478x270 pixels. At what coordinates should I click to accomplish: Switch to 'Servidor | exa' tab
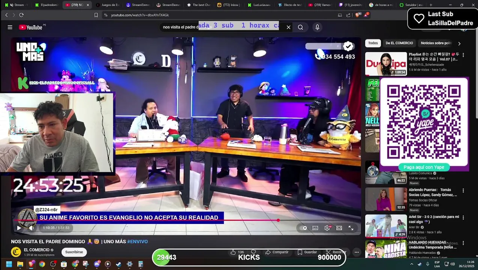(412, 5)
